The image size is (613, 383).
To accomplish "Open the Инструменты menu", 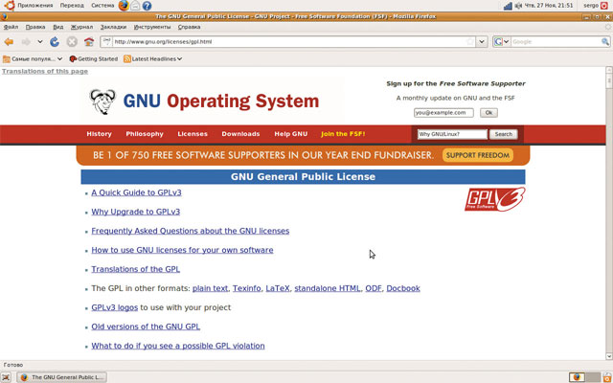I will [x=152, y=27].
